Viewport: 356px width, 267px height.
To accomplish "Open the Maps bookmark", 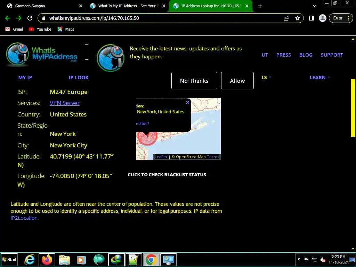I will coord(66,29).
